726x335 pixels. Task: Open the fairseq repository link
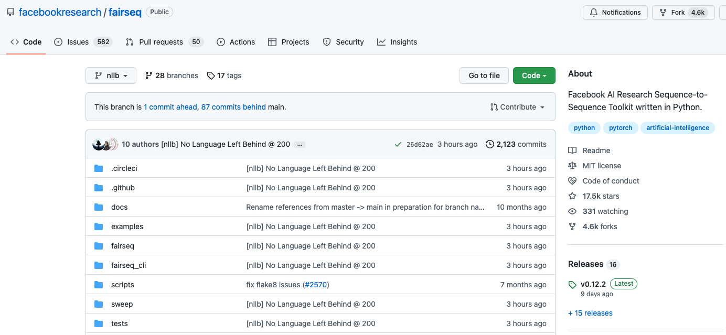click(125, 12)
